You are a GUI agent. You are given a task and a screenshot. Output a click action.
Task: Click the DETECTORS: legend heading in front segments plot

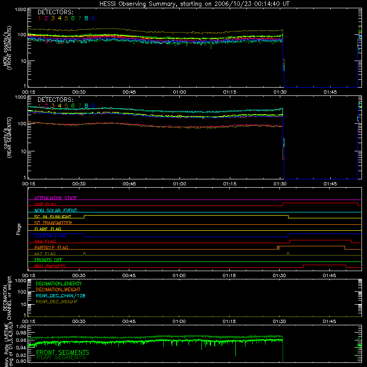tap(56, 12)
